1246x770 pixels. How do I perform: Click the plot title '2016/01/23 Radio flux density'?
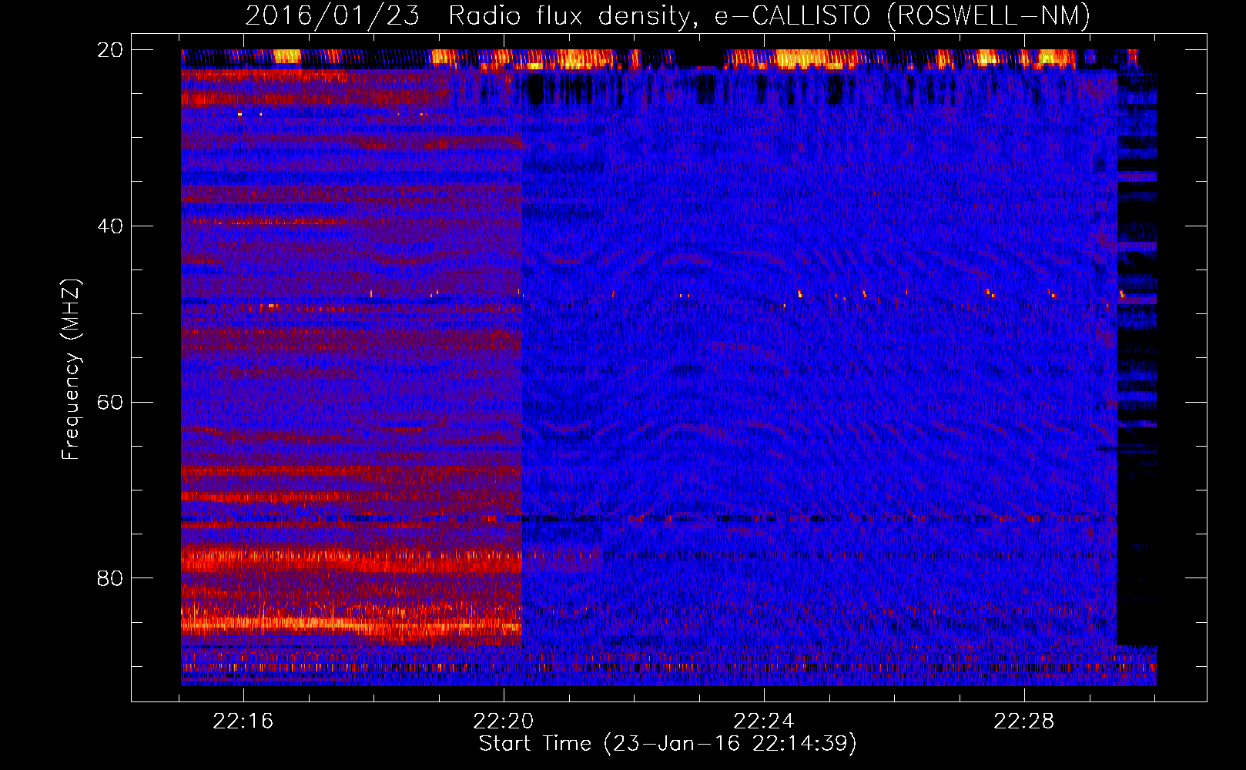[x=668, y=15]
